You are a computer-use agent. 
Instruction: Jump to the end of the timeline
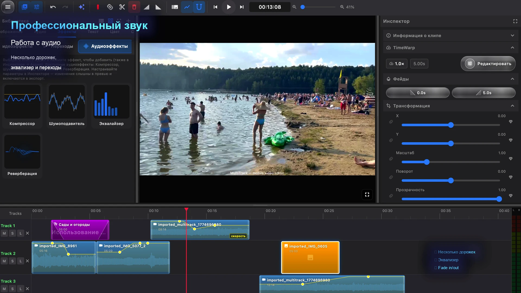tap(242, 7)
